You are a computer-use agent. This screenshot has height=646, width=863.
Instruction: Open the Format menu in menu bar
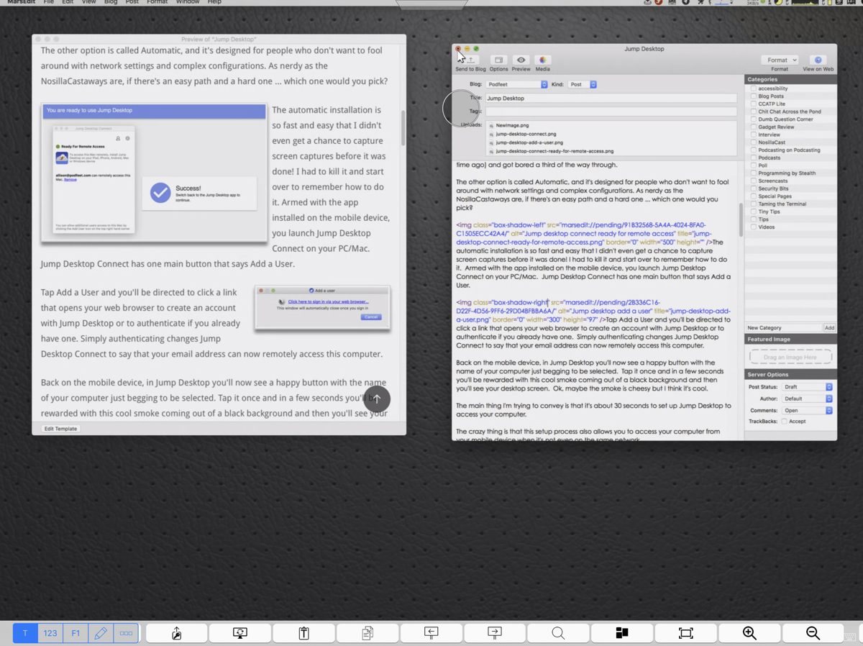(x=157, y=2)
